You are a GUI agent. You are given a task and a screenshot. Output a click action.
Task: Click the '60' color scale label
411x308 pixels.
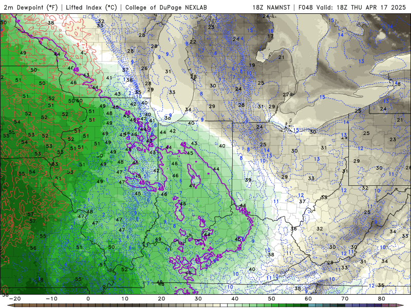308,299
